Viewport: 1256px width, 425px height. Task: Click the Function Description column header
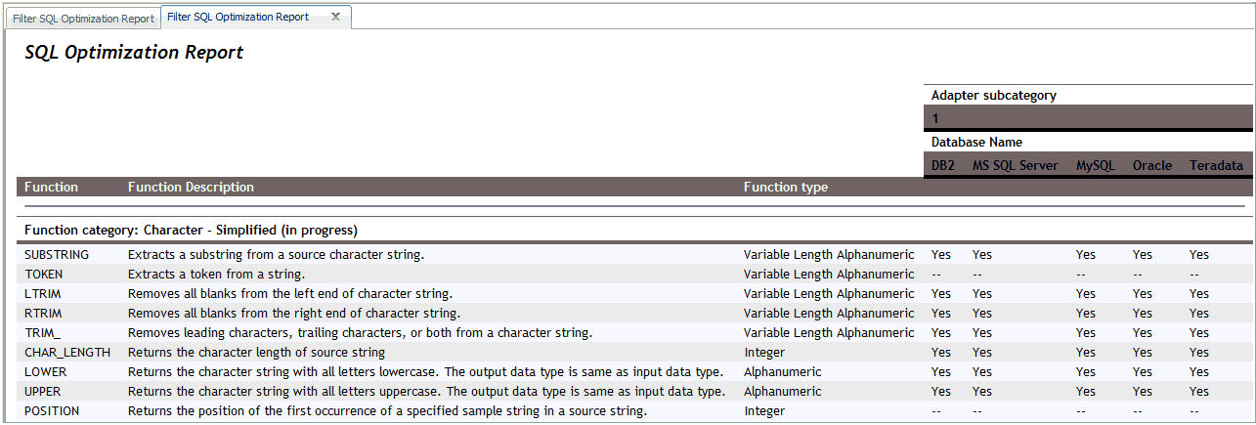191,187
